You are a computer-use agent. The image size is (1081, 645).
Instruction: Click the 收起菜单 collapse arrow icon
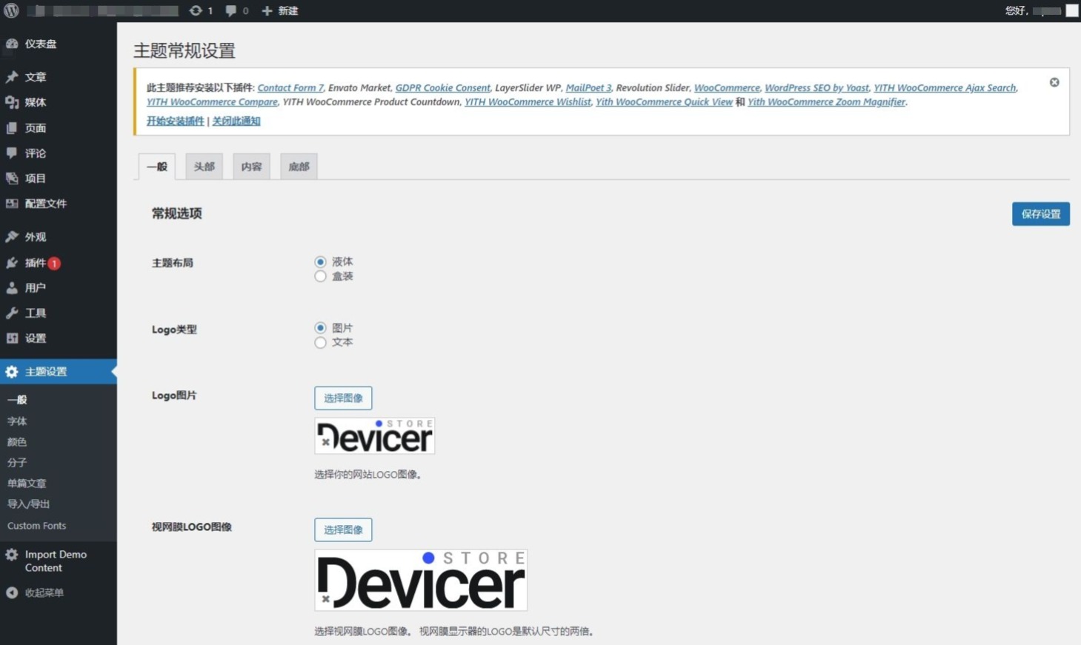pyautogui.click(x=12, y=592)
